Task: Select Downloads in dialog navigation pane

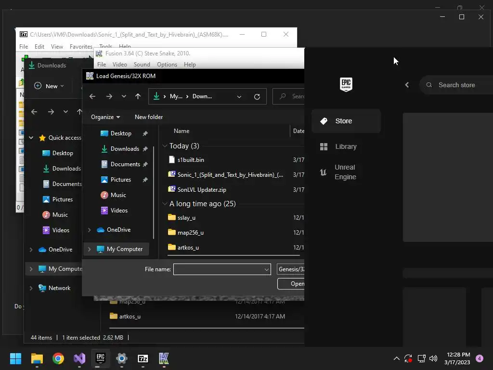Action: 125,149
